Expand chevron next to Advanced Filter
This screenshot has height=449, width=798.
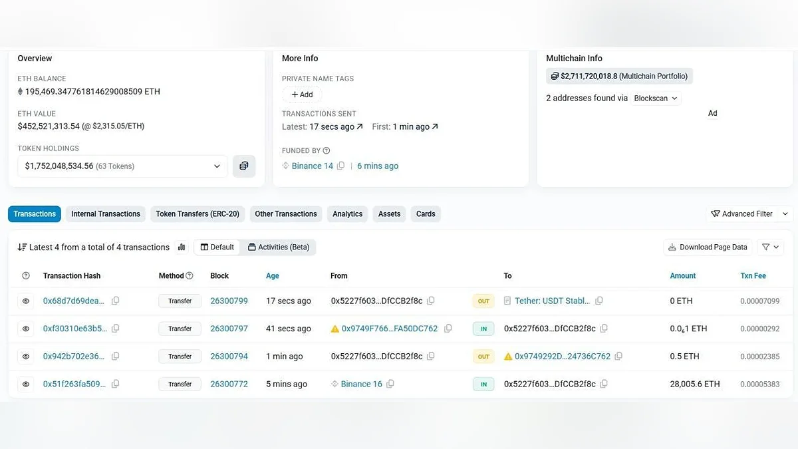click(x=785, y=214)
